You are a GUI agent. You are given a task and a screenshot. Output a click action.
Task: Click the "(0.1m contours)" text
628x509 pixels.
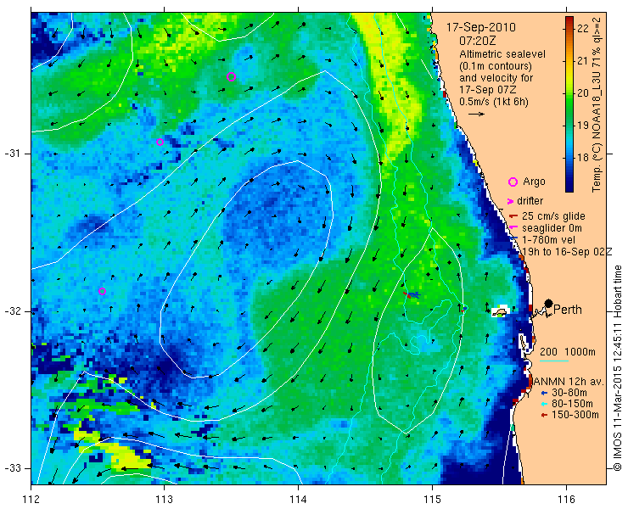point(496,65)
